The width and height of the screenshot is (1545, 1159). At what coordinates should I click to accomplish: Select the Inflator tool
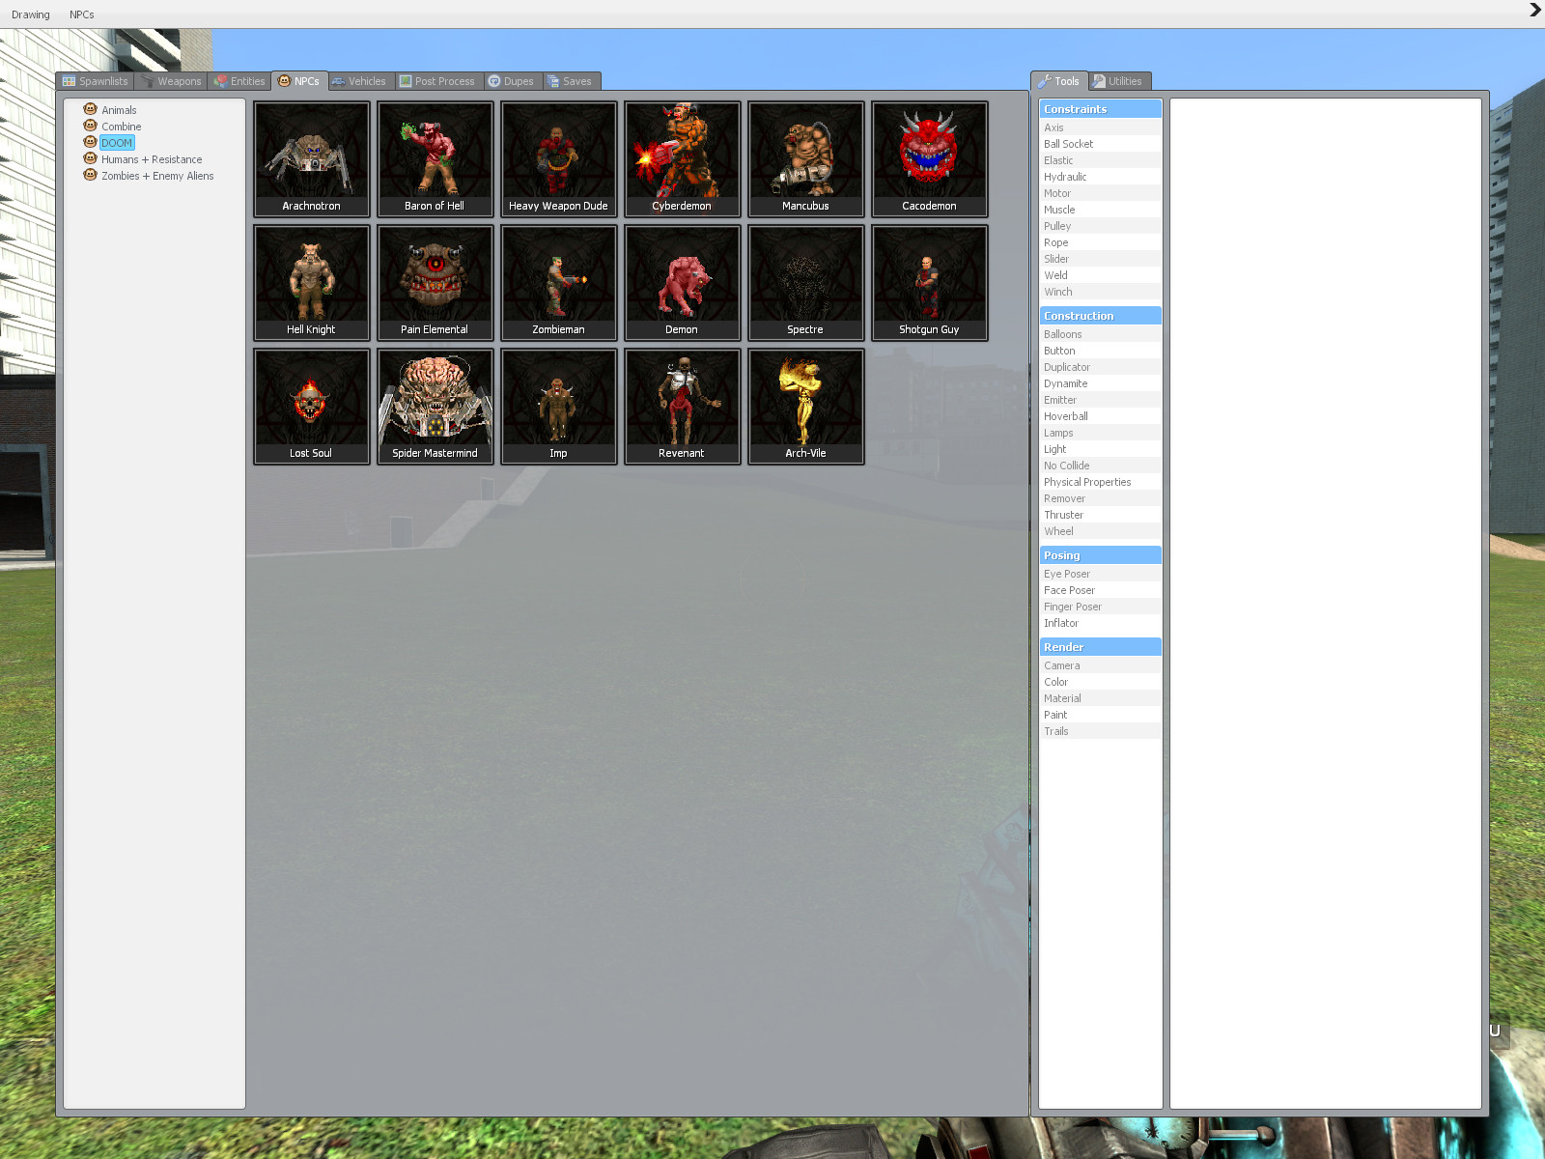[1101, 623]
